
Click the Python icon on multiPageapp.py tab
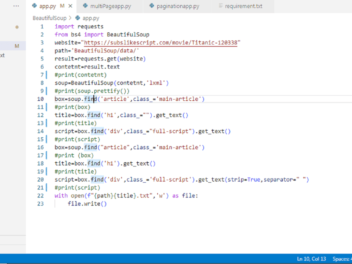85,6
